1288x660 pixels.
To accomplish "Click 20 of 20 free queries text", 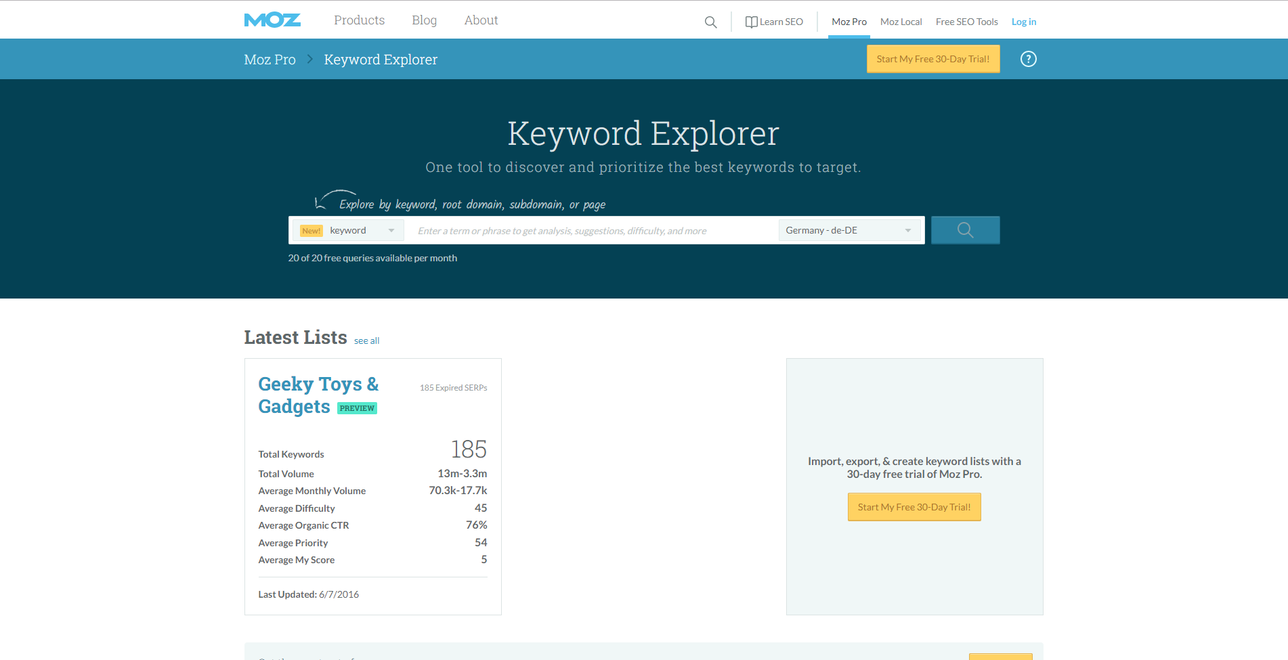I will tap(372, 258).
